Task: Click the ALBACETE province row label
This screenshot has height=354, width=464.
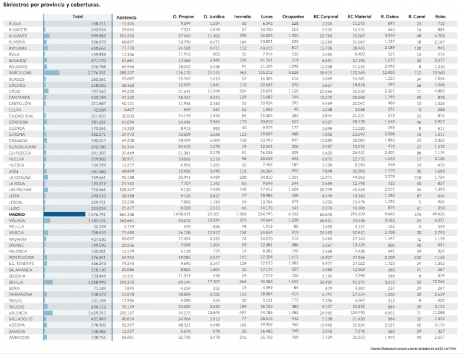Action: [x=18, y=29]
